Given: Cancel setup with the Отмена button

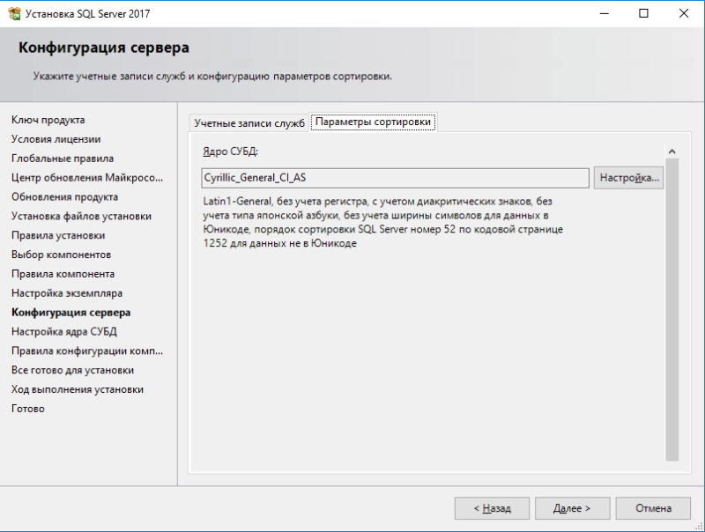Looking at the screenshot, I should point(652,508).
